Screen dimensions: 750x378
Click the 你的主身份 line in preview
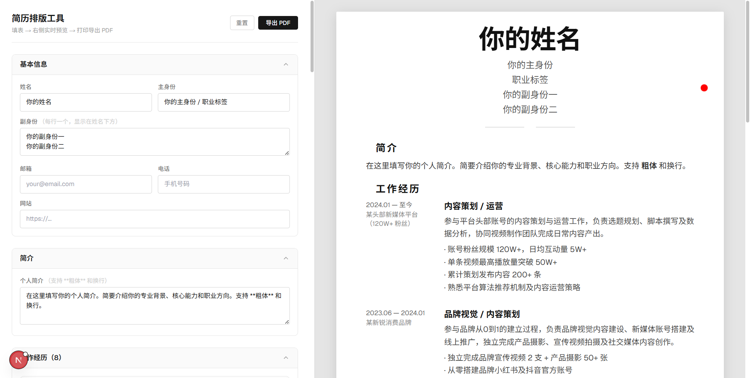pyautogui.click(x=530, y=65)
